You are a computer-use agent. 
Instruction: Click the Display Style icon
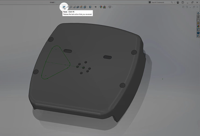coord(90,7)
